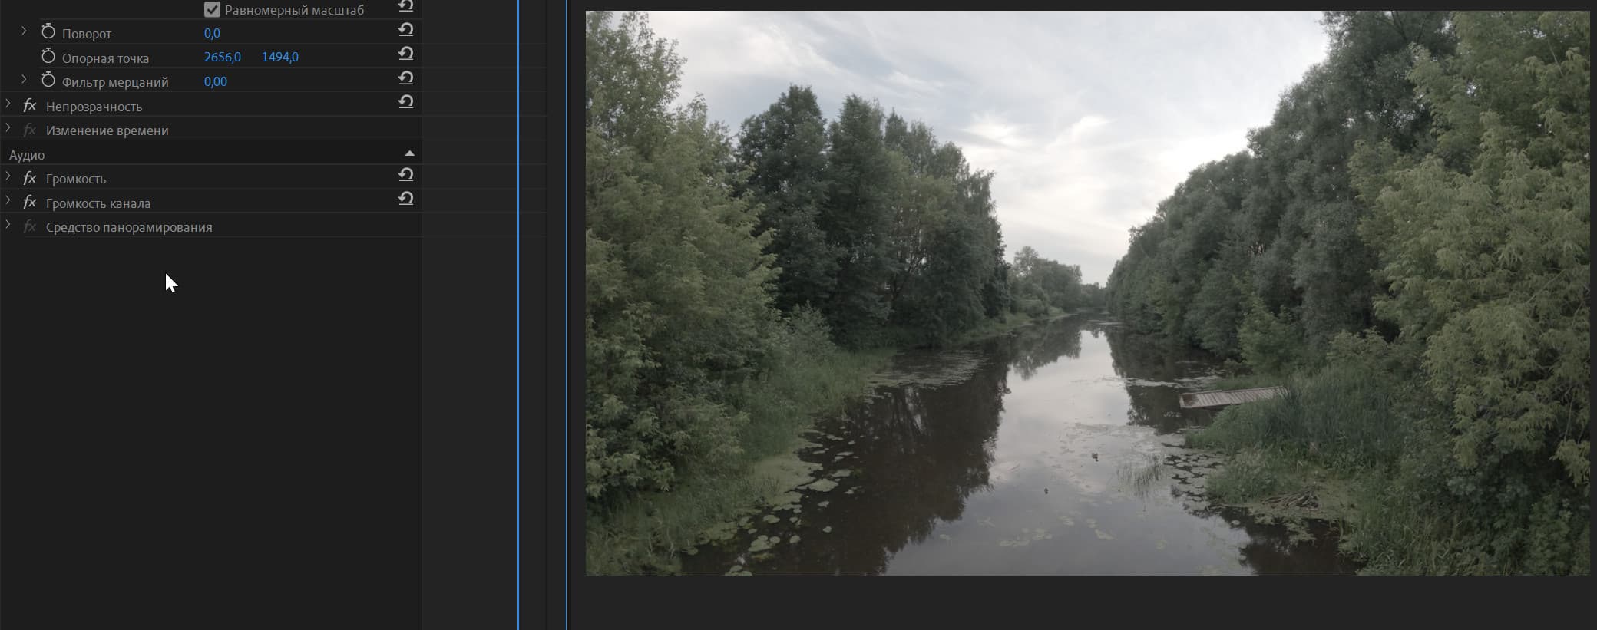Image resolution: width=1597 pixels, height=630 pixels.
Task: Reset the Поворот parameter
Action: click(406, 30)
